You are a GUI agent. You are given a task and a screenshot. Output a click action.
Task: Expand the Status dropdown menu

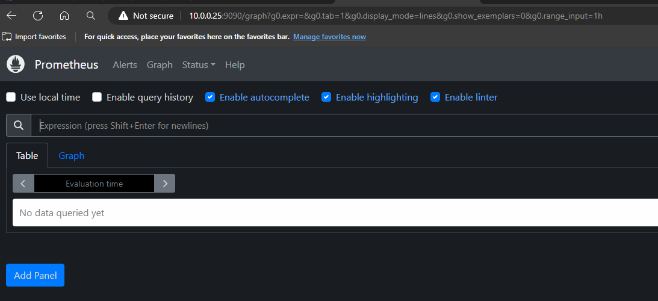coord(199,64)
